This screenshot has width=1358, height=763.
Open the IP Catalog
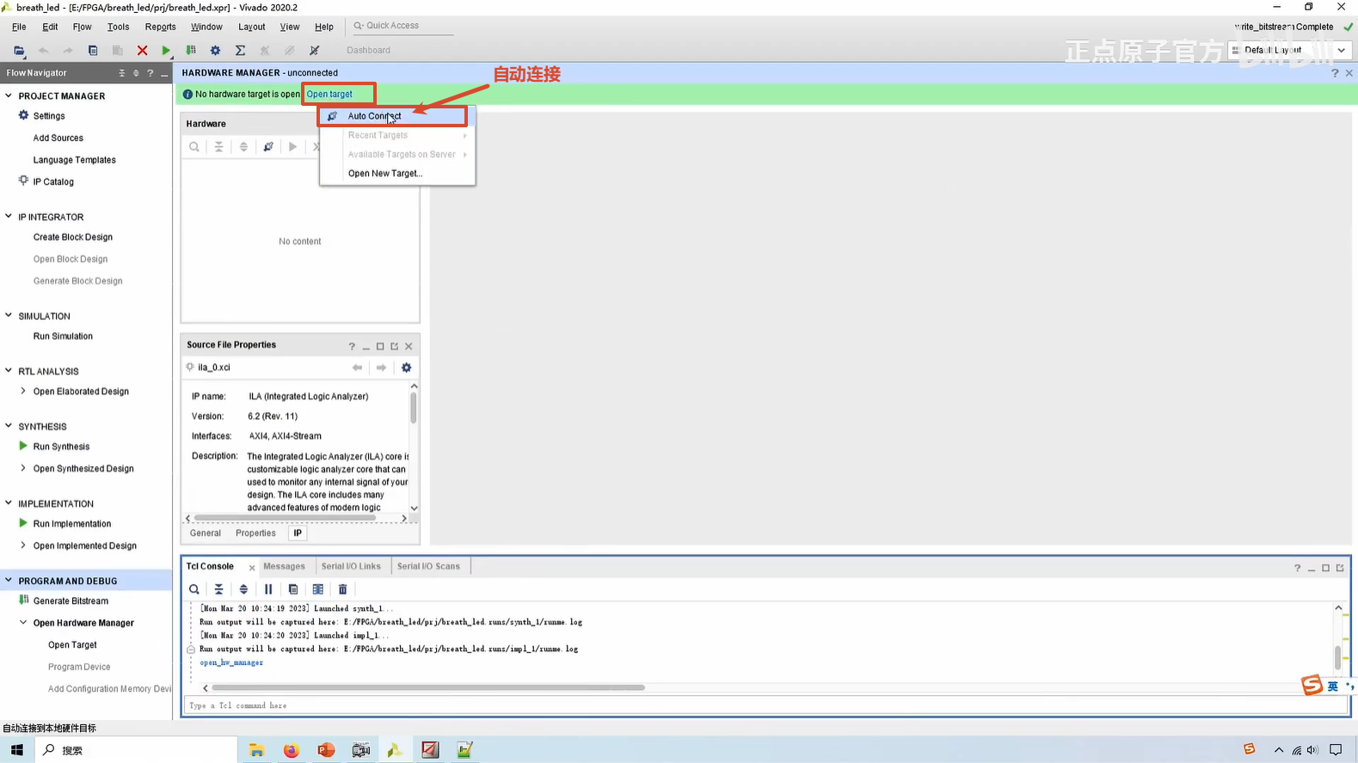(53, 182)
